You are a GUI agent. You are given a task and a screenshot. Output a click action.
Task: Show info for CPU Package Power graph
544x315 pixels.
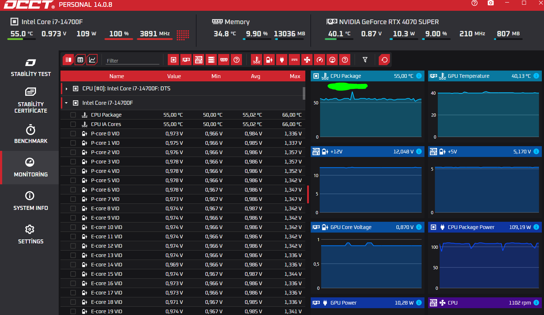[536, 227]
